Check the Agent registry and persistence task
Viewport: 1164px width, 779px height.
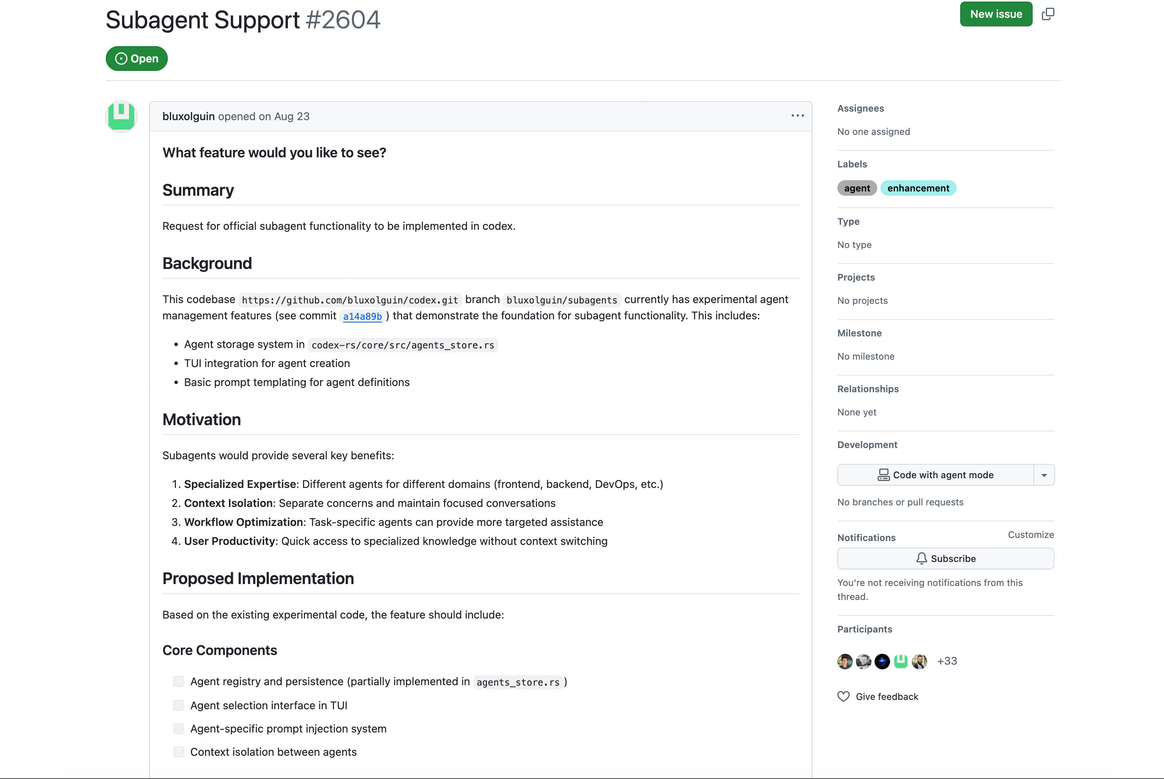click(179, 681)
